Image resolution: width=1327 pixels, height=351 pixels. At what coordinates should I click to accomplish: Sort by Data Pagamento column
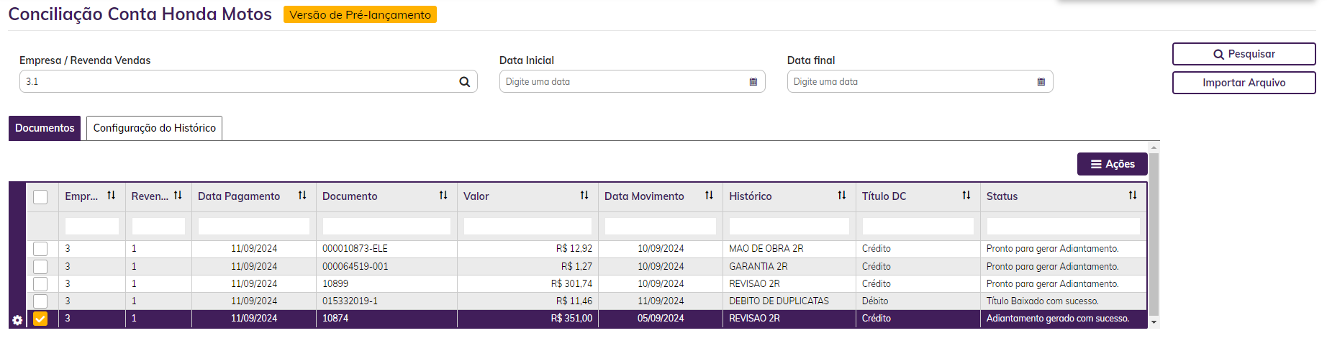point(302,196)
